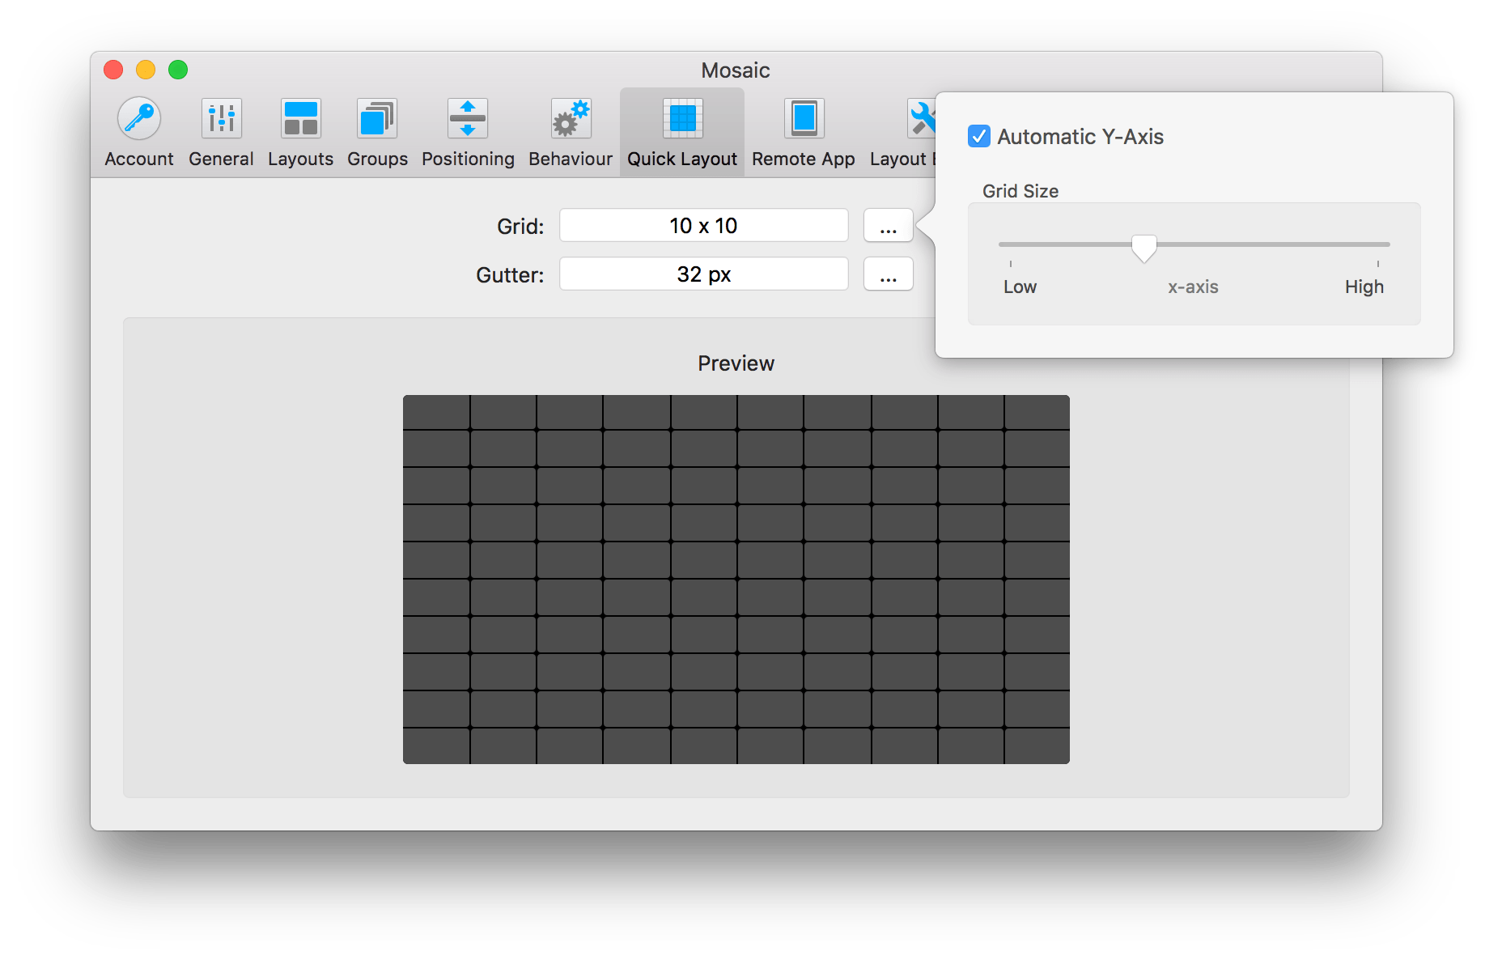Switch to the Layouts pane

tap(300, 133)
